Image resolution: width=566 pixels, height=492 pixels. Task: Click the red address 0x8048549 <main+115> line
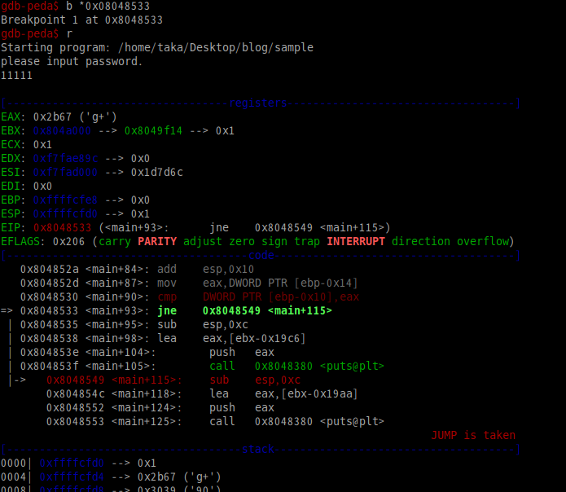(173, 380)
